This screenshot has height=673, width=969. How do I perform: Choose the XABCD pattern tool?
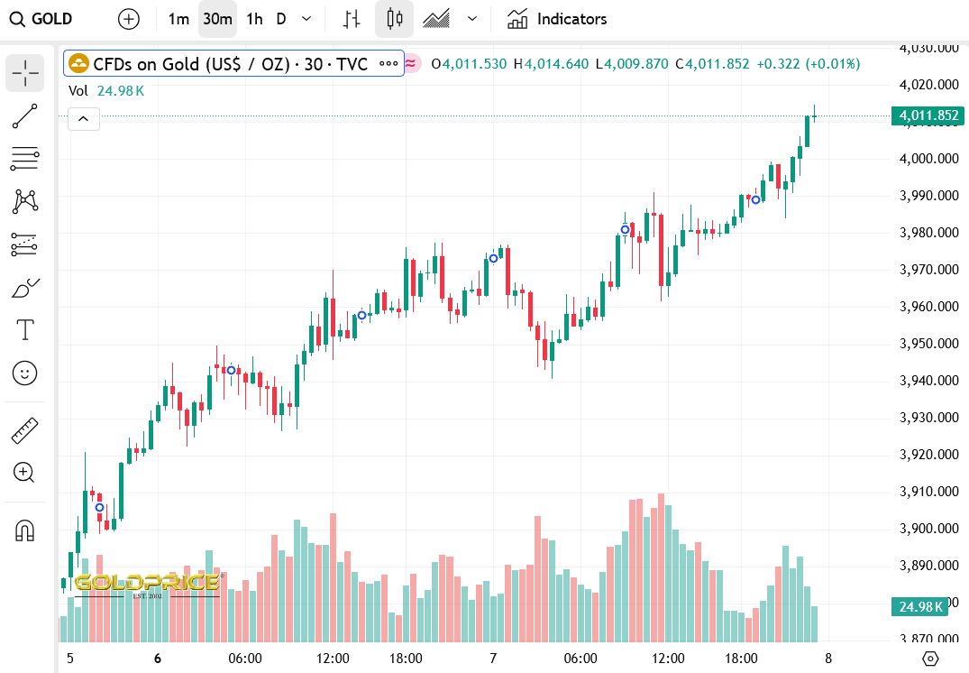tap(25, 201)
